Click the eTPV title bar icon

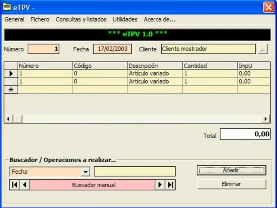(7, 8)
